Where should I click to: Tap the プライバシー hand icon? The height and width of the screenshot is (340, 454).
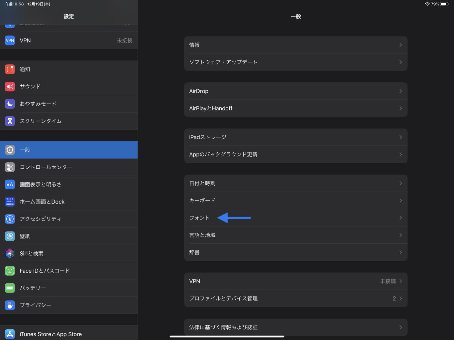coord(10,305)
